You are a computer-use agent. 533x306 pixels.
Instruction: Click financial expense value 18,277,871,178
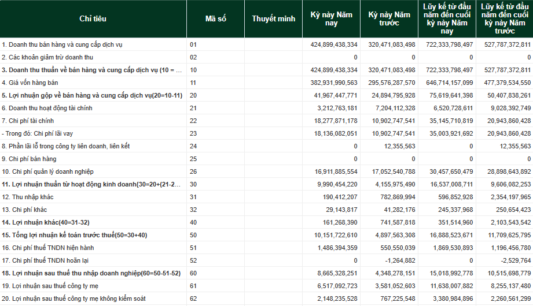[x=336, y=121]
